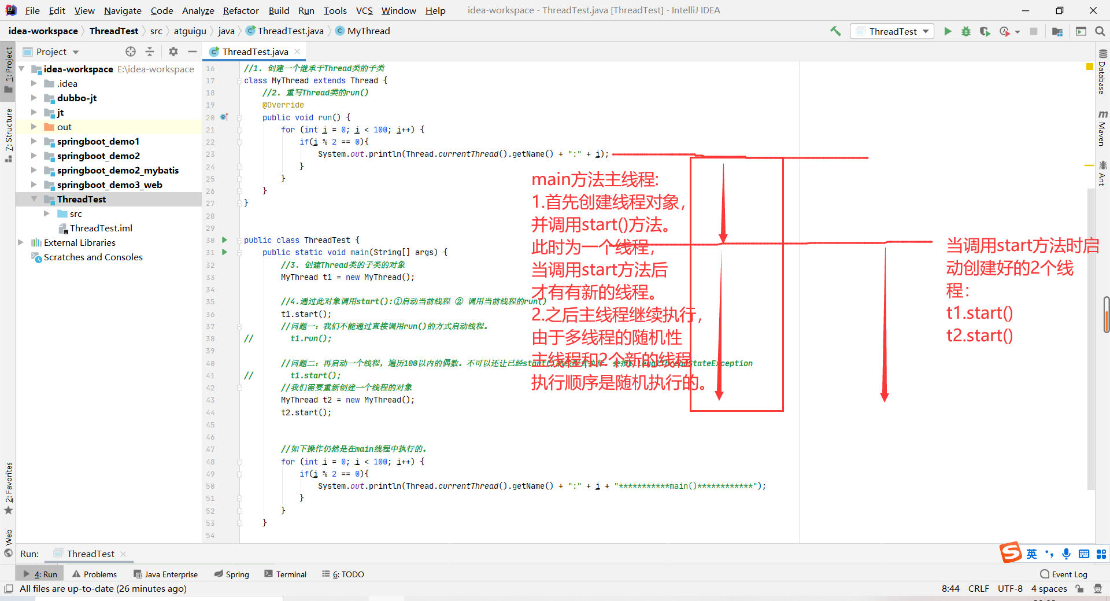Open the Spring tool window
Screen dimensions: 1110x601
(231, 574)
